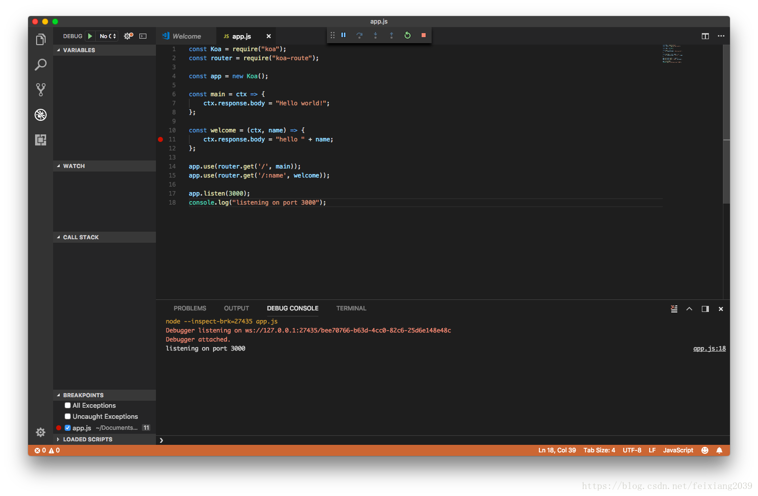Restart the debugger with green arrow
The height and width of the screenshot is (496, 758).
(x=408, y=35)
